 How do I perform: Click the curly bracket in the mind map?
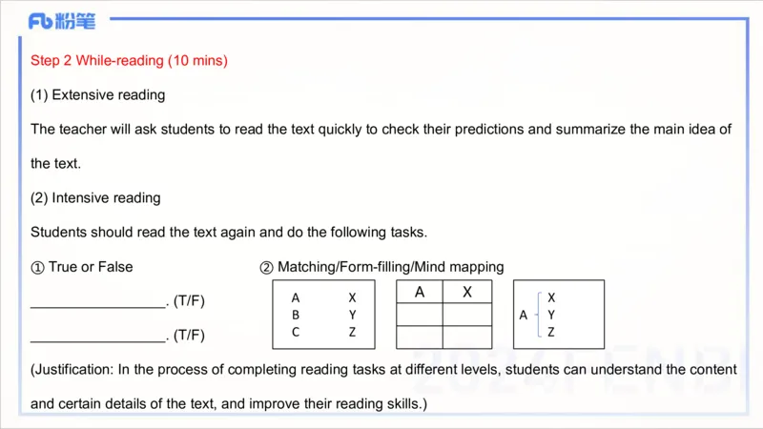click(x=539, y=315)
